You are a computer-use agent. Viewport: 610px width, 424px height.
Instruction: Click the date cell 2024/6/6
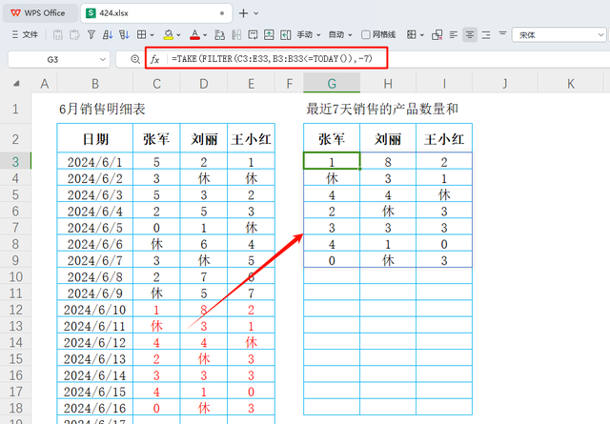coord(95,244)
